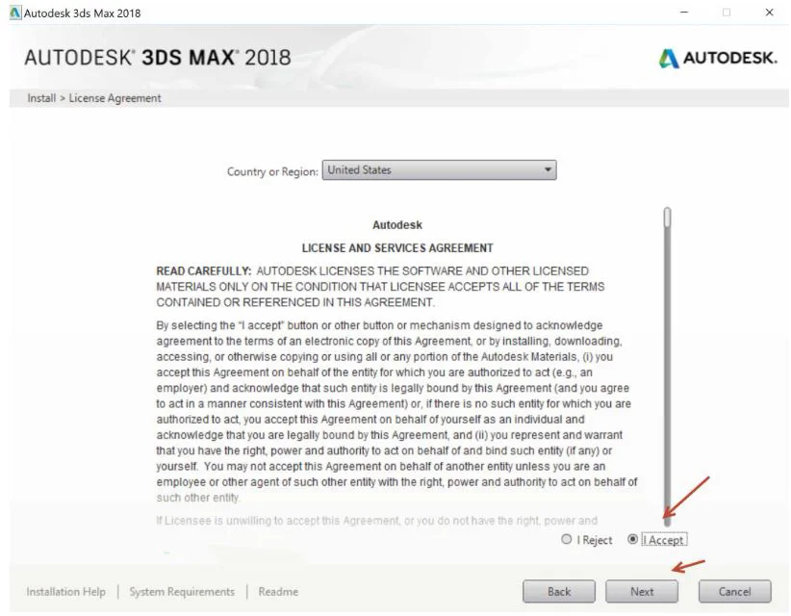Click the Next button

[x=642, y=591]
